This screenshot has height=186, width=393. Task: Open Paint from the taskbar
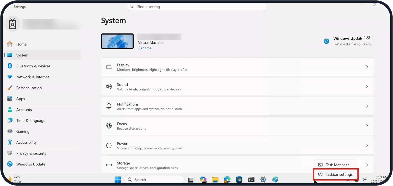(275, 179)
